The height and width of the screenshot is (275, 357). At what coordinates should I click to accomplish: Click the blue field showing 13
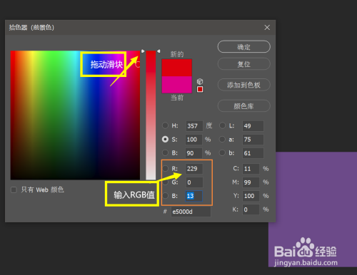pos(194,196)
